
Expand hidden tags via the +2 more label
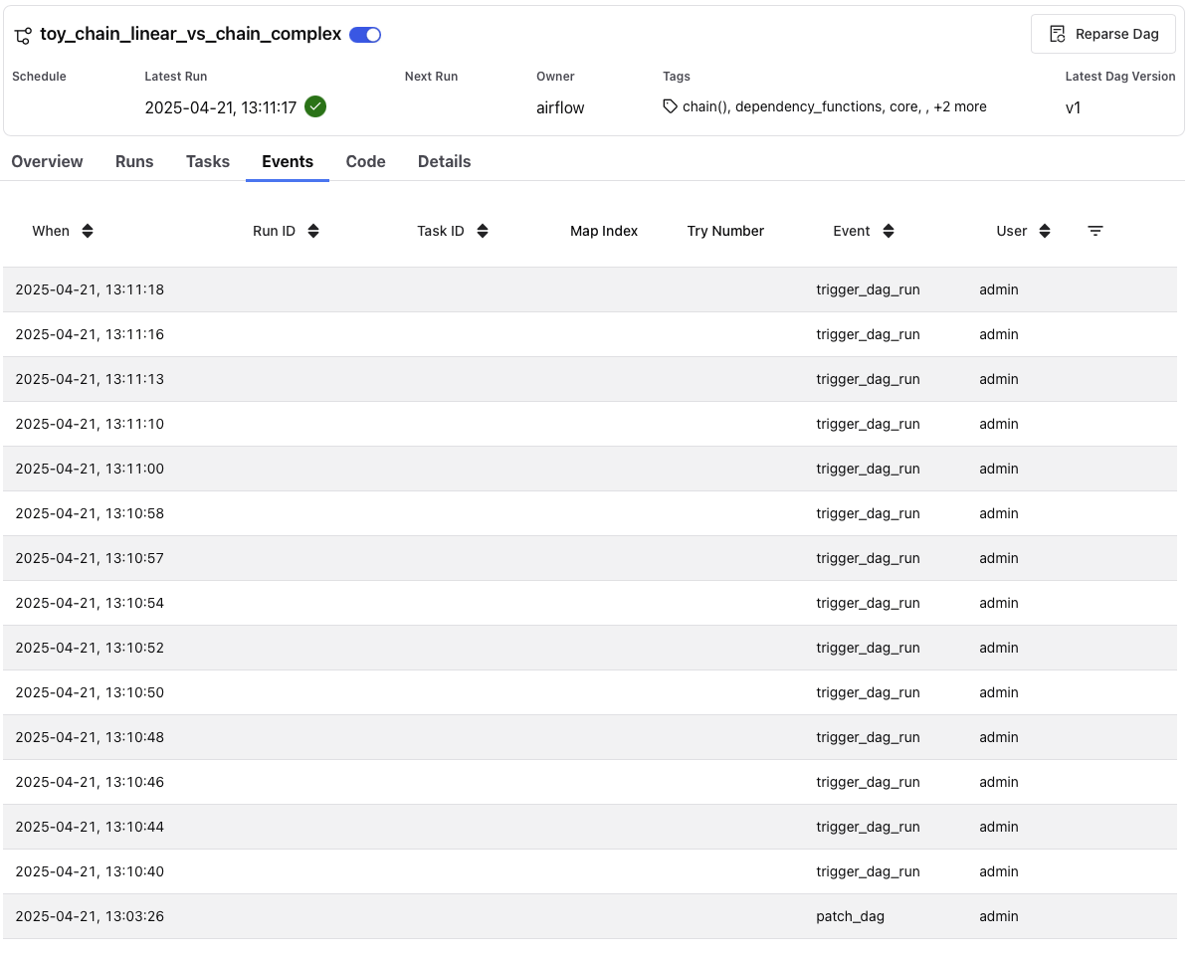click(959, 106)
